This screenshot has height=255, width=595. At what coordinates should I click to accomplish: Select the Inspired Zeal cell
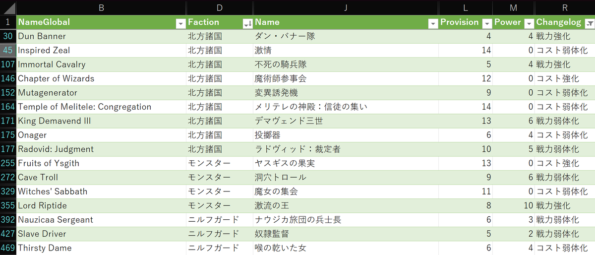101,50
